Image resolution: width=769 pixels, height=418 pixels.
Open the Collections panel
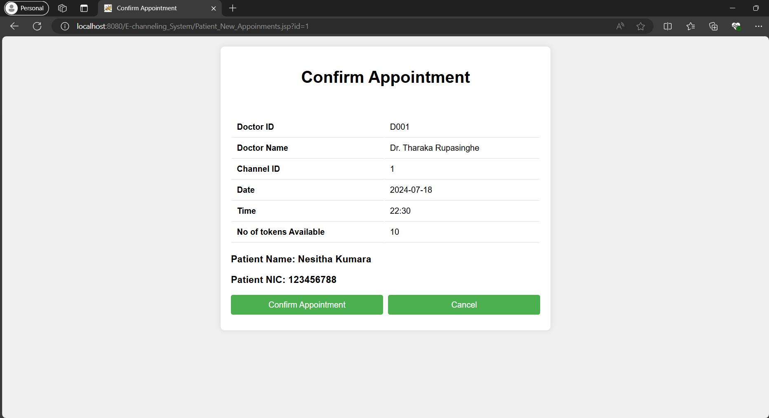713,26
